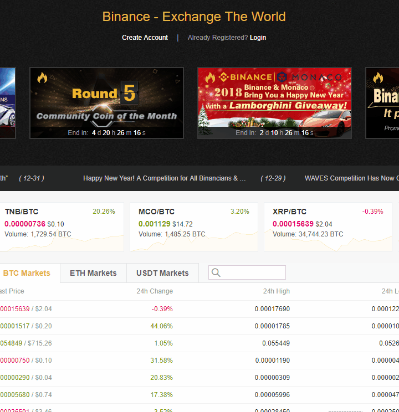Open the Login link

pos(258,38)
